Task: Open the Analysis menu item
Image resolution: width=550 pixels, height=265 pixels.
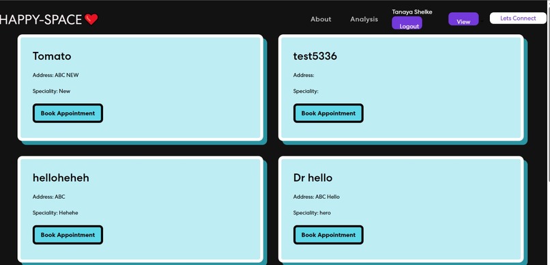Action: tap(364, 19)
